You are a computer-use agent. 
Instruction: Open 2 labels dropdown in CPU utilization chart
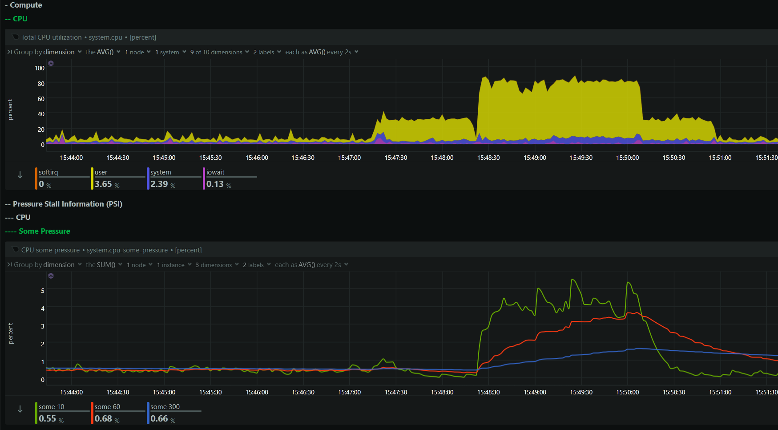267,52
